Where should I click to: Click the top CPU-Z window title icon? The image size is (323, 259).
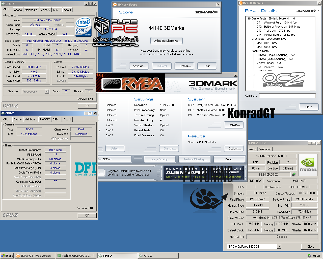(3, 4)
